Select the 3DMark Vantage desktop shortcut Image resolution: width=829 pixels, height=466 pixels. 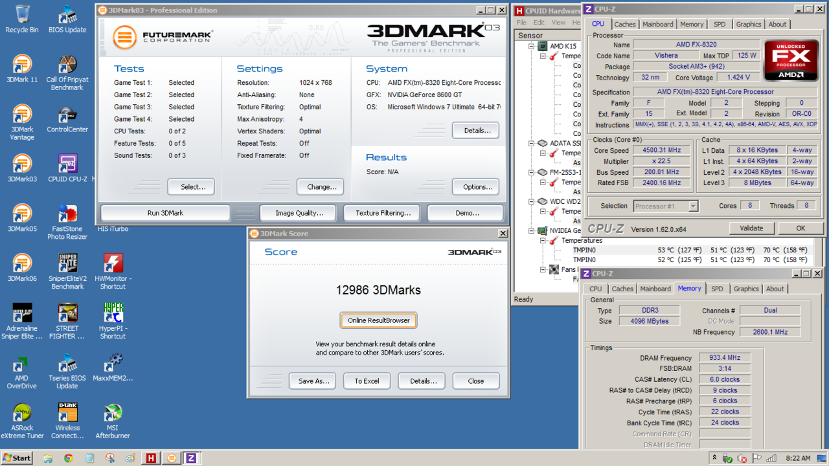(x=22, y=122)
